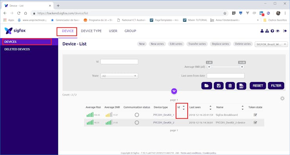290x155 pixels.
Task: Click the New series button
Action: coord(157,44)
